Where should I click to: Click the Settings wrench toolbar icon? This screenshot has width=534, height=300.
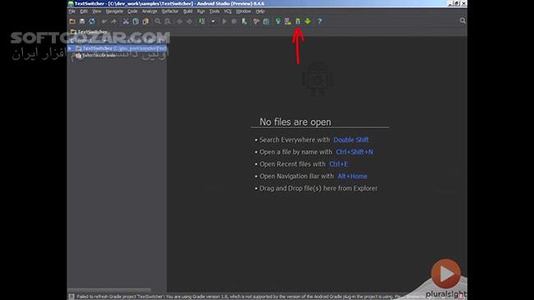[256, 21]
